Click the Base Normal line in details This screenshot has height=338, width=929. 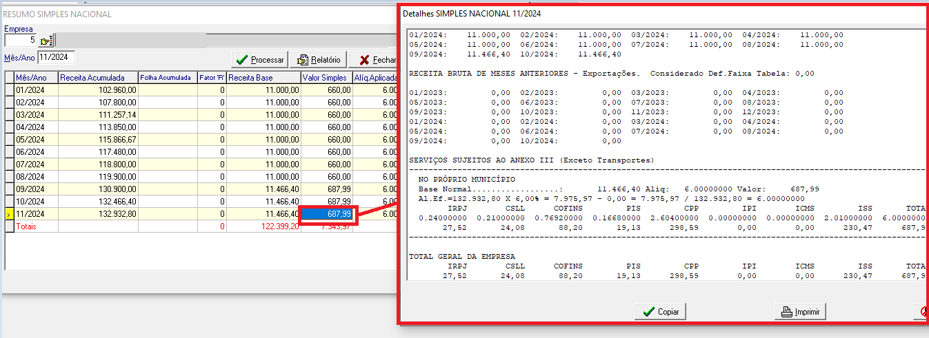[x=619, y=189]
